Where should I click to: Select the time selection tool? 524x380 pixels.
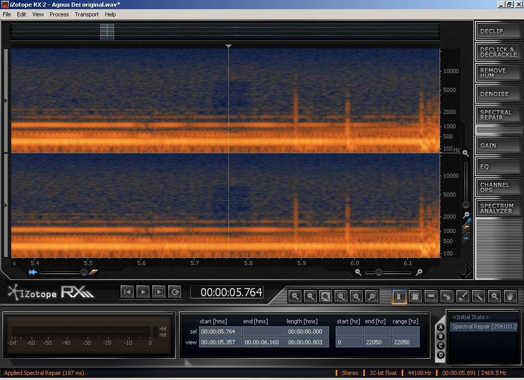coord(399,296)
